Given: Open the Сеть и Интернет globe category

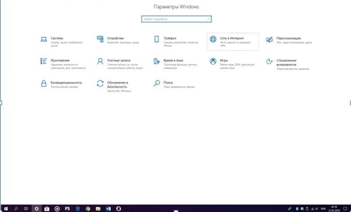Looking at the screenshot, I should coord(233,42).
